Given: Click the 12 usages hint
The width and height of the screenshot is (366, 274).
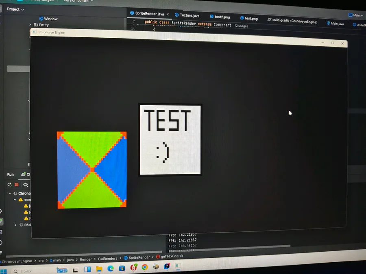Looking at the screenshot, I should coord(241,26).
